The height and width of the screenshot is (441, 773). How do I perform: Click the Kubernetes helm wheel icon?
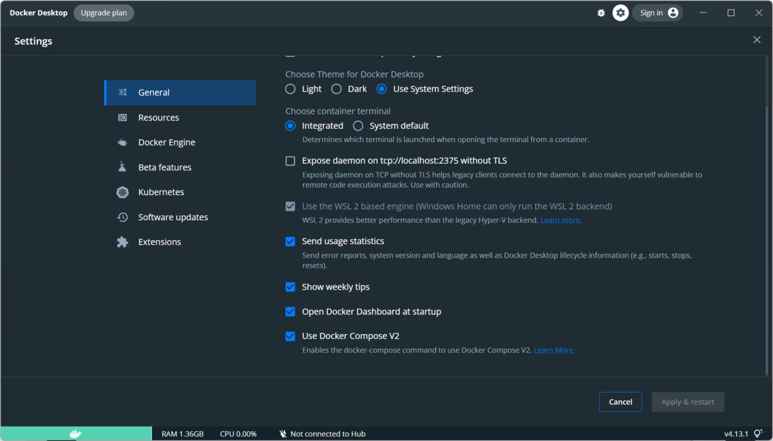coord(122,192)
